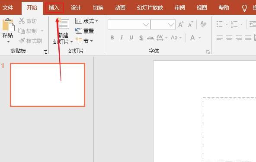This screenshot has height=162, width=256.
Task: Expand the 新建幻灯片 layout dropdown arrow
Action: click(71, 42)
